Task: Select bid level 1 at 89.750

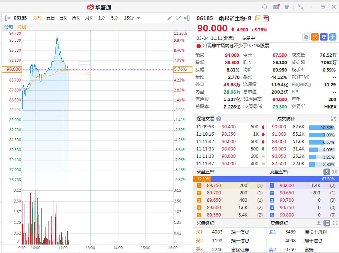Action: tap(229, 186)
